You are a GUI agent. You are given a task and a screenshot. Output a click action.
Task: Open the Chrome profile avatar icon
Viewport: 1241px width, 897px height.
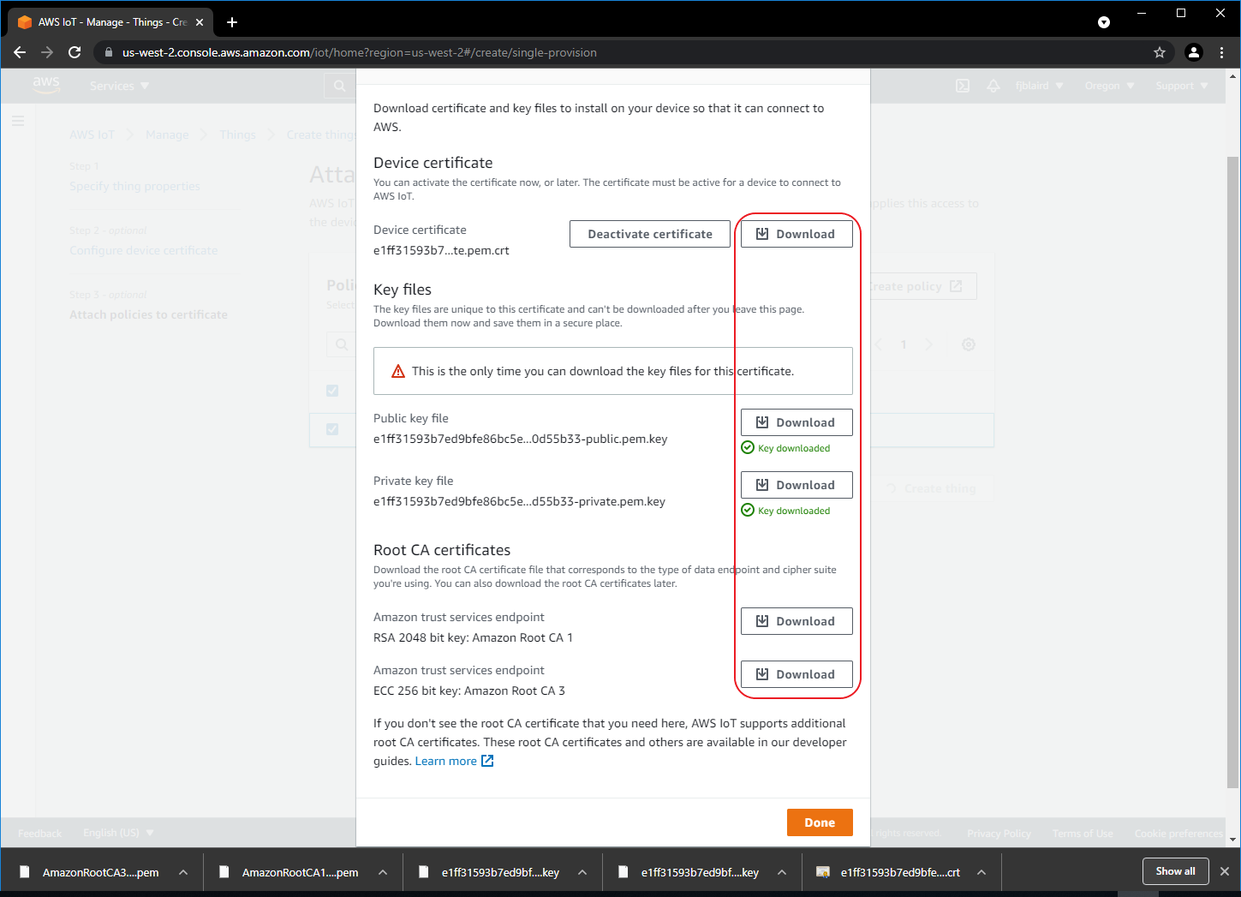click(x=1193, y=52)
